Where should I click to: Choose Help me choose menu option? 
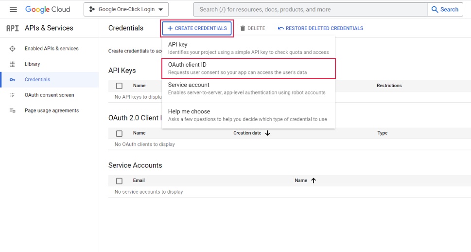[248, 115]
